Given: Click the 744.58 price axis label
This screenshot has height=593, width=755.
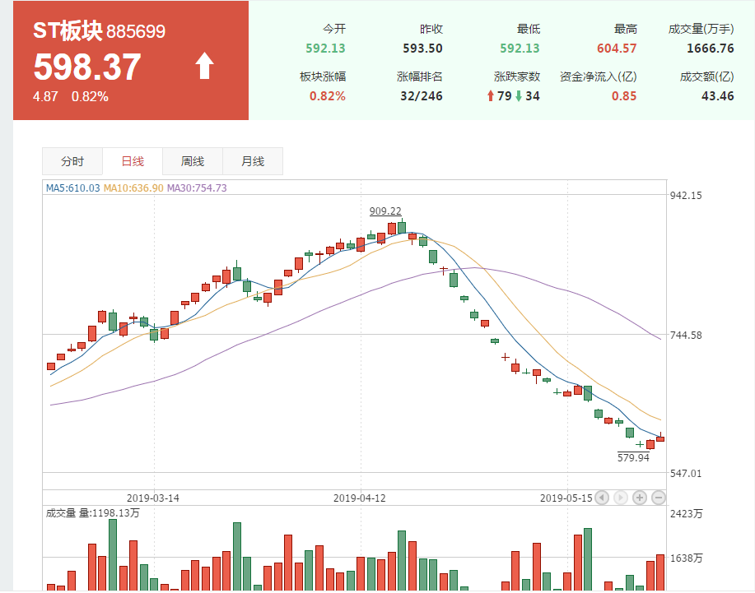Looking at the screenshot, I should [x=686, y=336].
